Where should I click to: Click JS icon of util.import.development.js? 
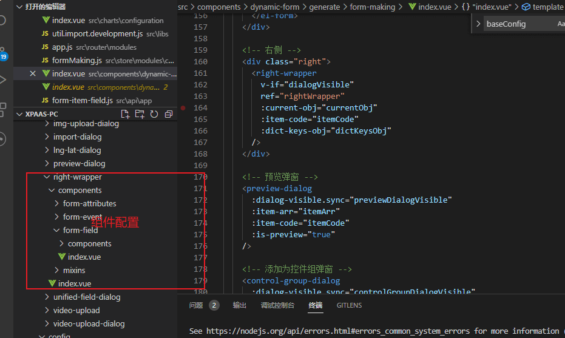tap(45, 33)
